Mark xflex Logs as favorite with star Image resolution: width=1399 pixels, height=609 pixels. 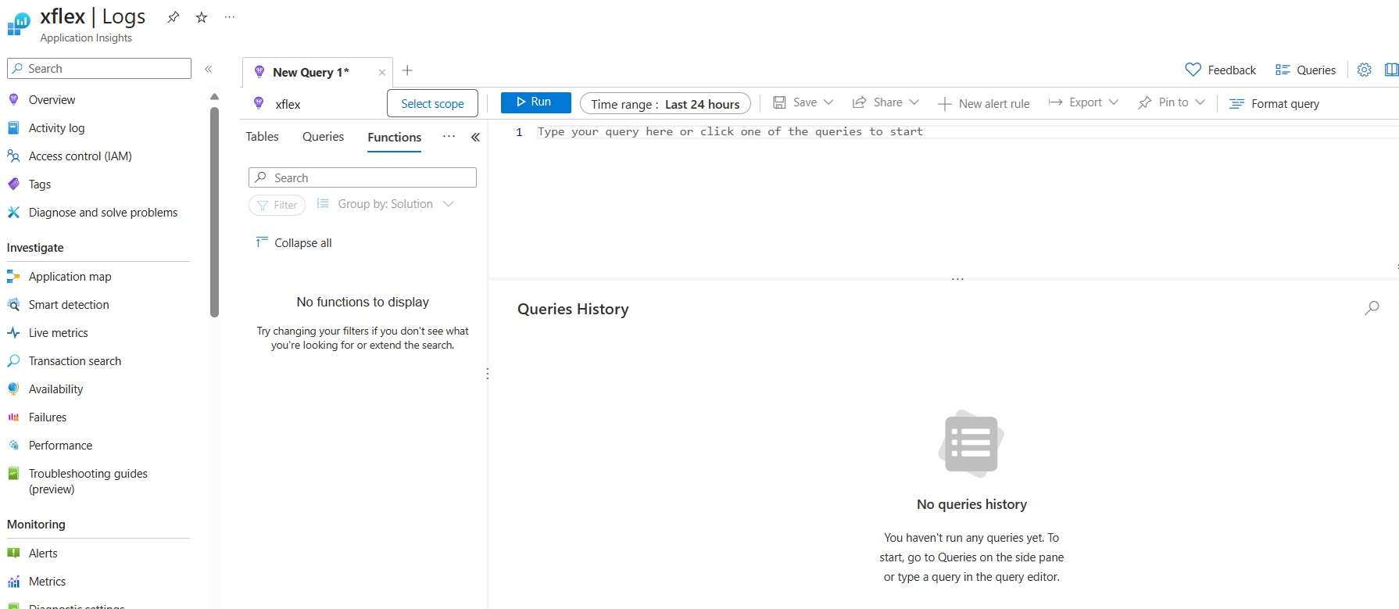pyautogui.click(x=202, y=17)
